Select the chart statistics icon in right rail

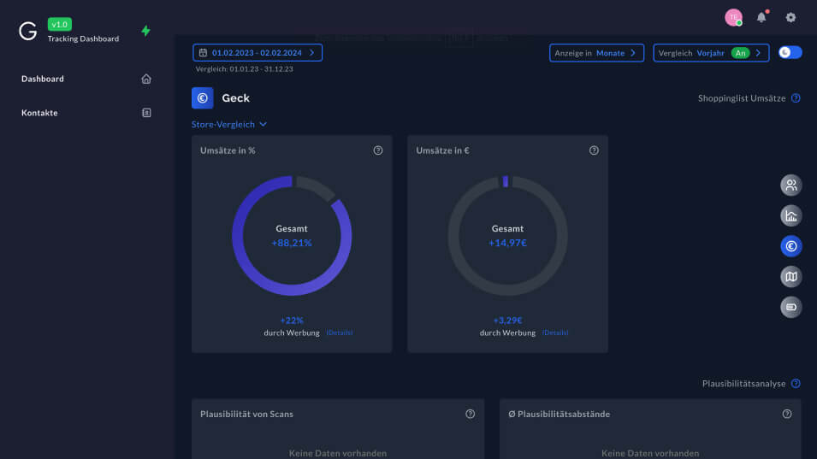[x=791, y=215]
